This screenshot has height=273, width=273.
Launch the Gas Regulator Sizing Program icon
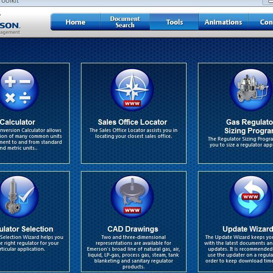tap(251, 90)
